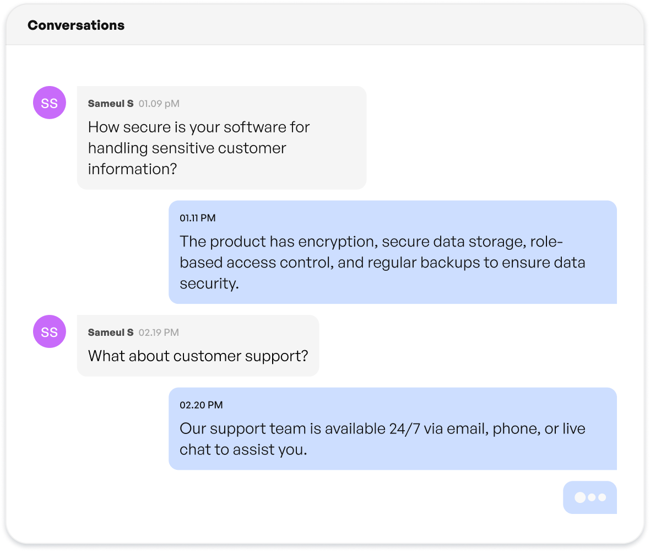Click the typing indicator dots bubble
The height and width of the screenshot is (552, 650).
pyautogui.click(x=590, y=497)
